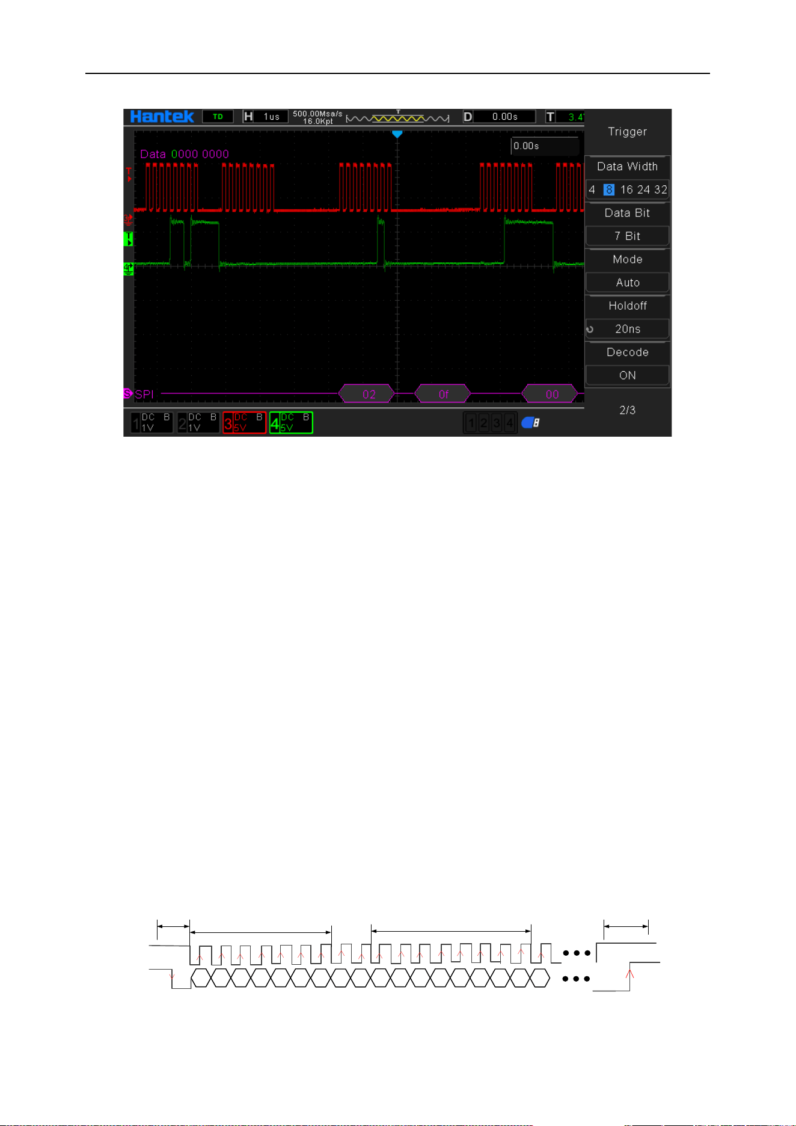
Task: Click the Hantek logo
Action: pos(162,116)
